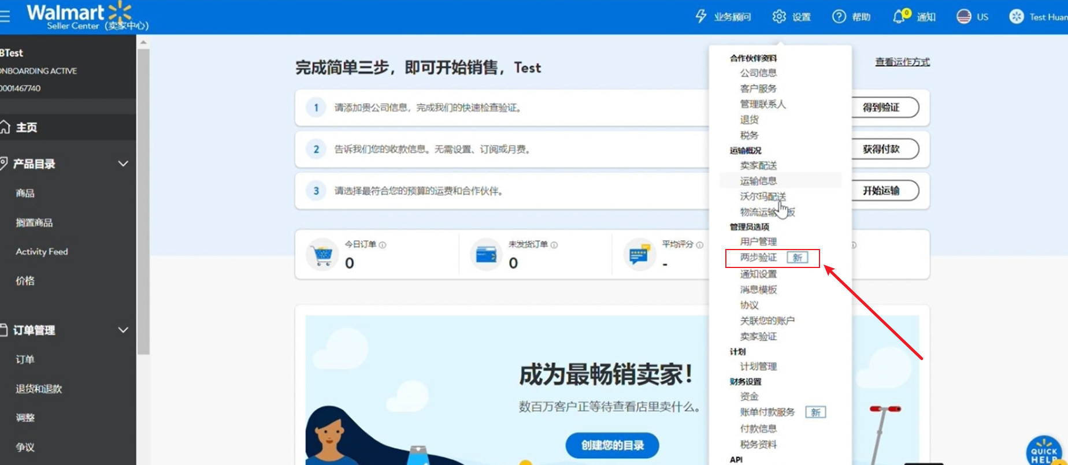The image size is (1068, 465).
Task: Click the info icon beside 今日订单
Action: [x=383, y=245]
